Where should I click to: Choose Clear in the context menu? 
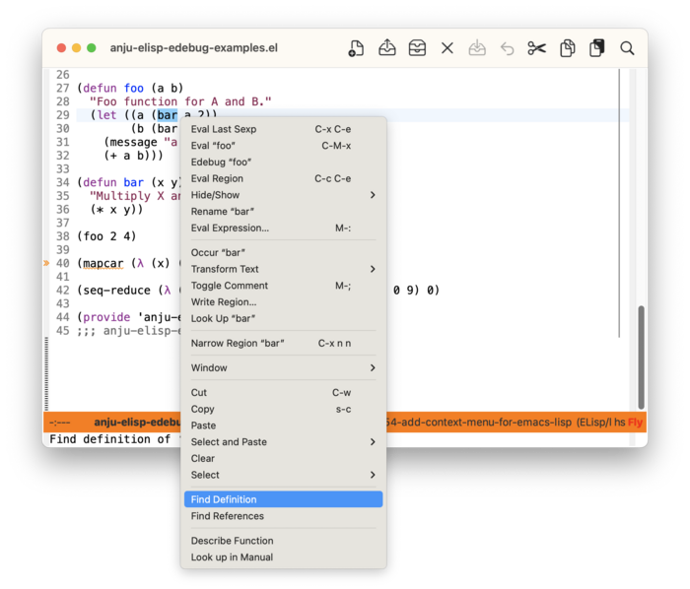[283, 458]
